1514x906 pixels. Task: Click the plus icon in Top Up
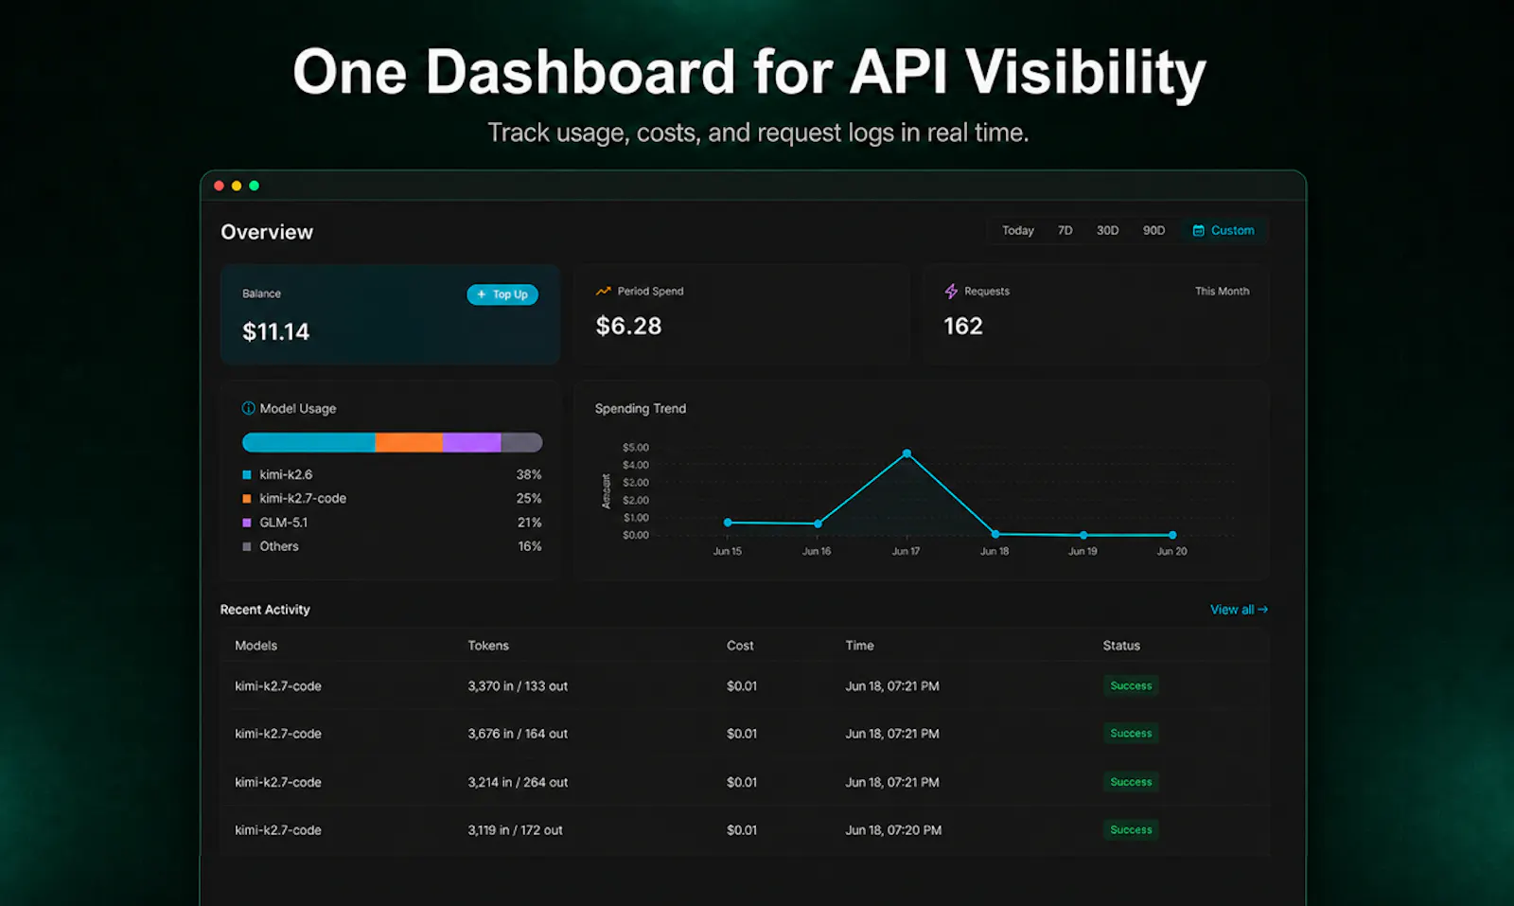[x=482, y=294]
